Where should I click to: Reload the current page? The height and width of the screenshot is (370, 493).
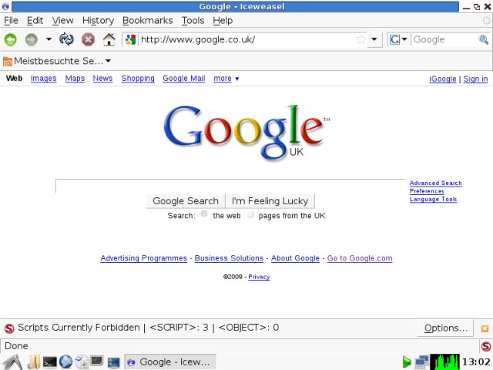(67, 39)
